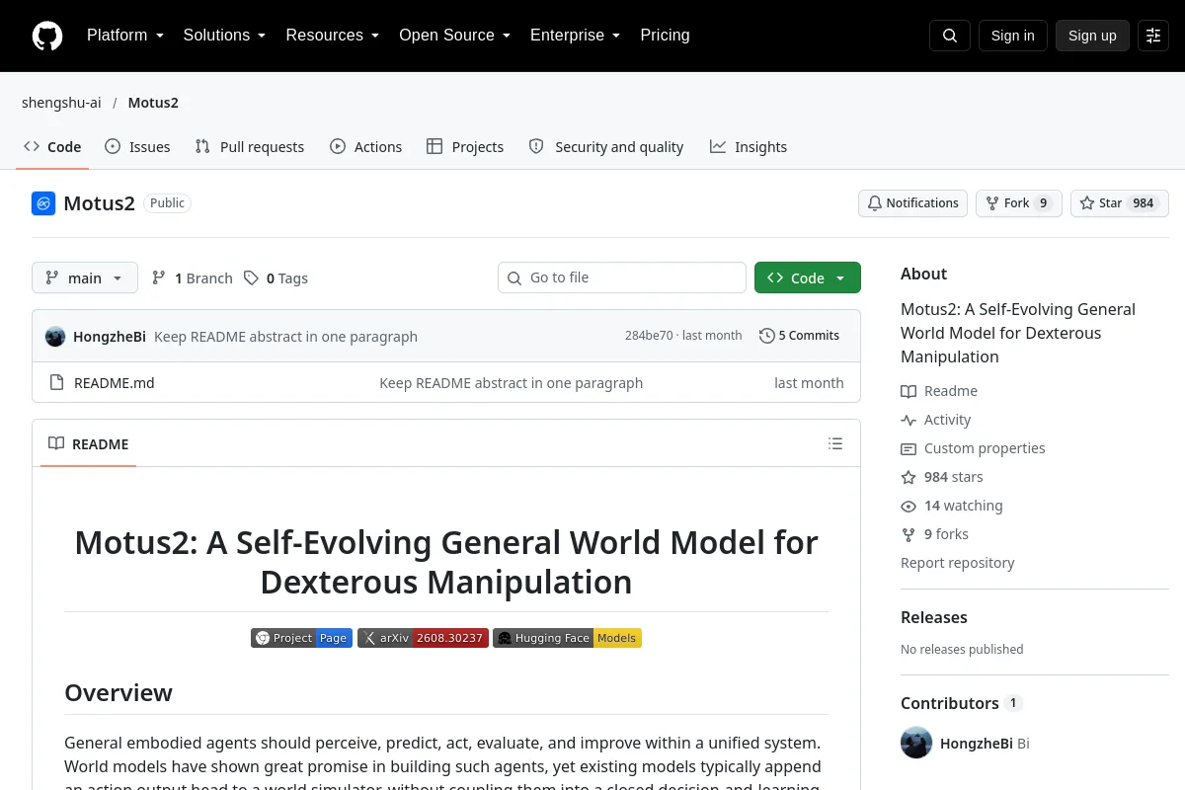Open the Pull requests tab
Viewport: 1185px width, 790px height.
(250, 146)
